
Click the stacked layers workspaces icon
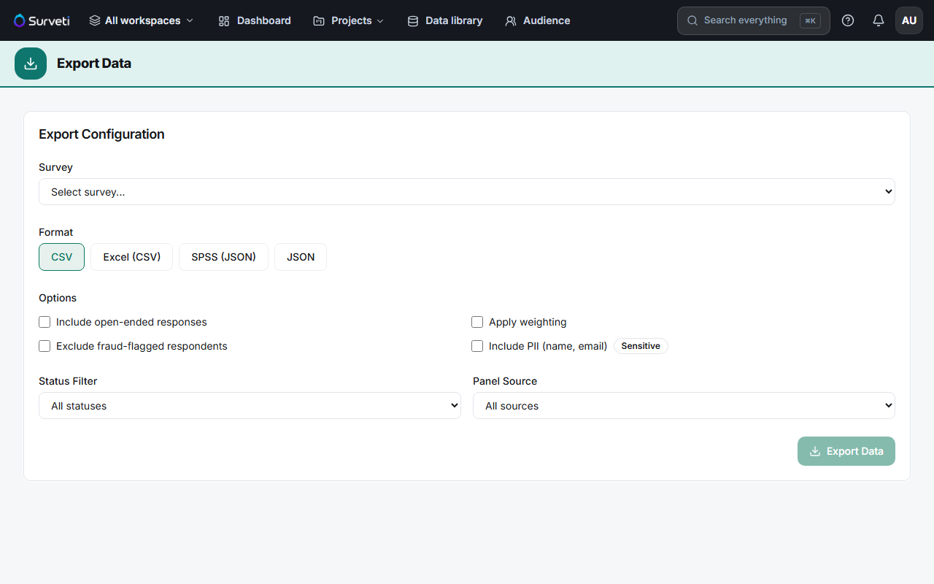(x=95, y=20)
